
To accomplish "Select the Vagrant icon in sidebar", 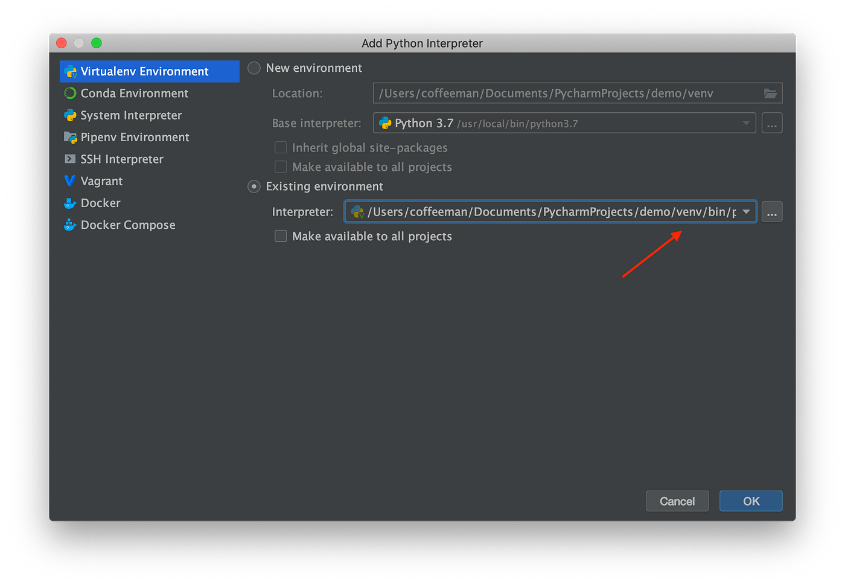I will pos(69,180).
